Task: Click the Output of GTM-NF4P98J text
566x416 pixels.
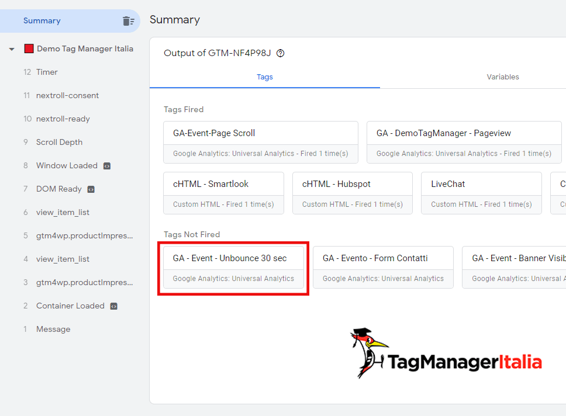Action: point(217,53)
